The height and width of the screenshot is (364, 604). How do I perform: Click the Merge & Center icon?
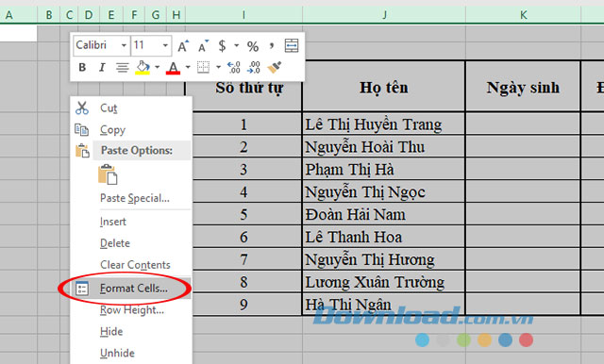tap(292, 46)
